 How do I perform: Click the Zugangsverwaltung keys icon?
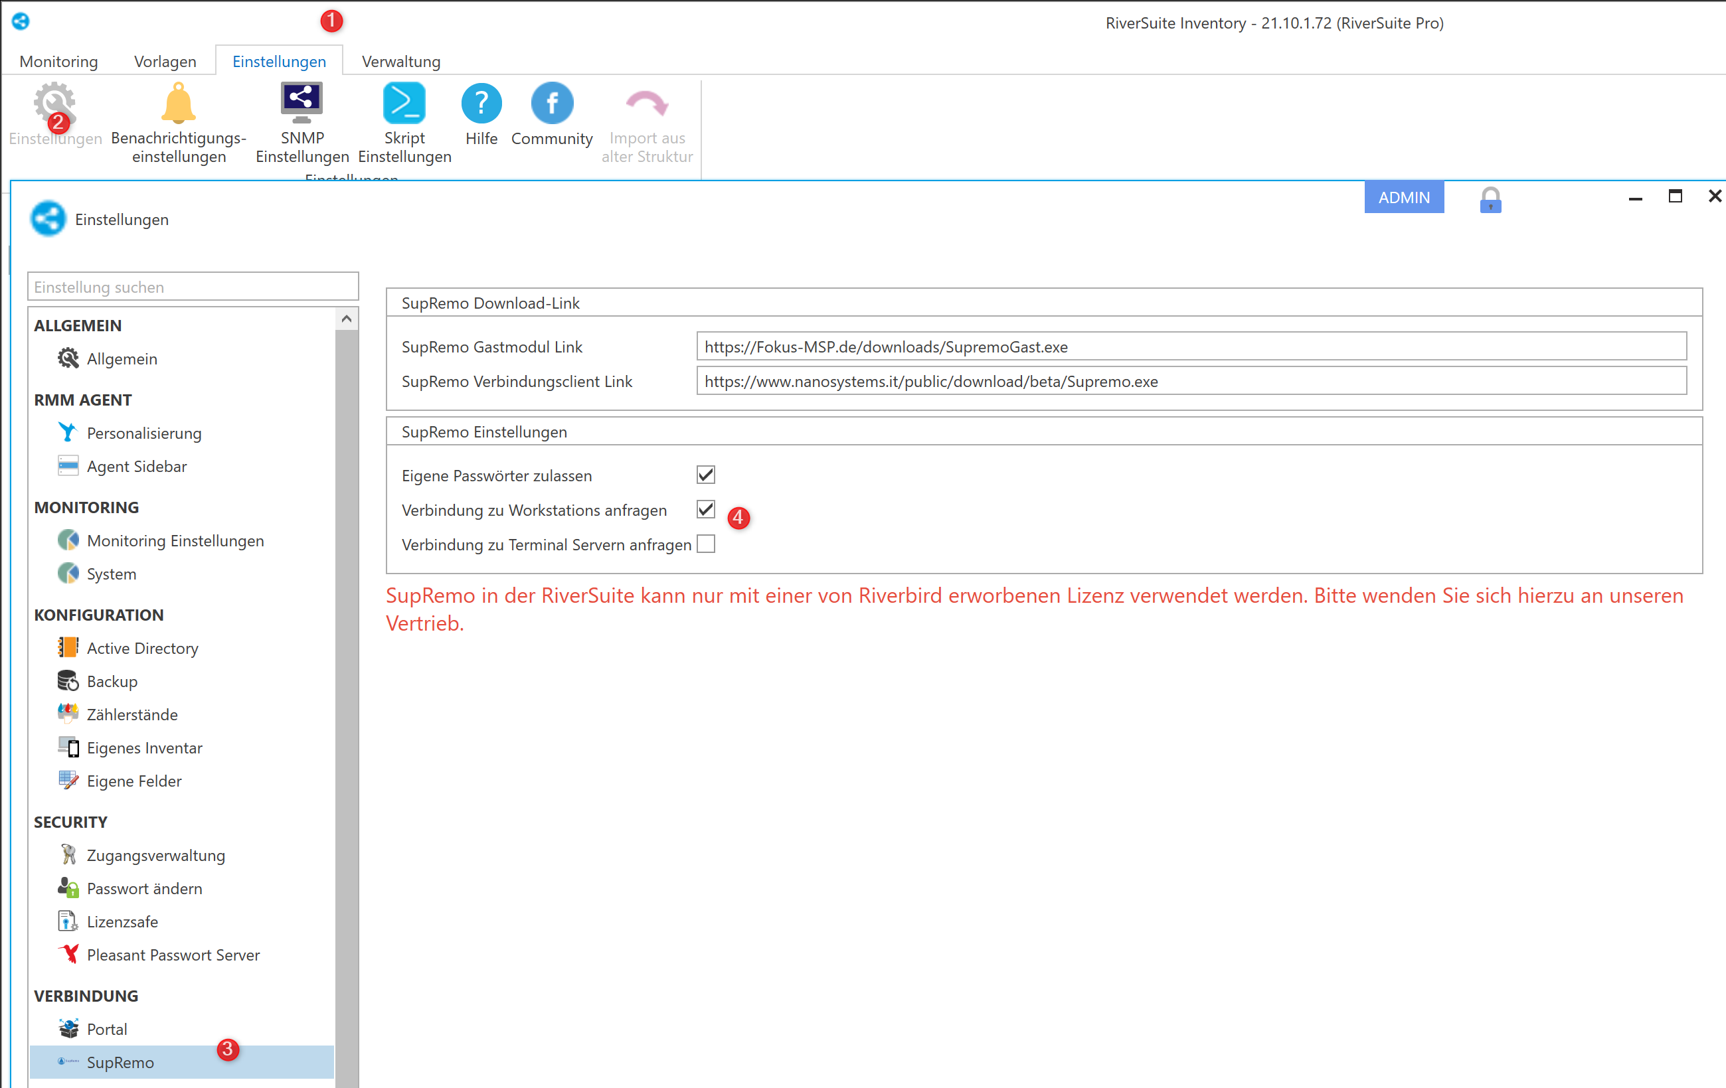coord(68,854)
